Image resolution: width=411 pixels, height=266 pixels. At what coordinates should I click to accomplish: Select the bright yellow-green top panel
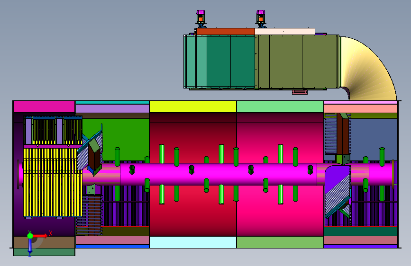(x=193, y=106)
